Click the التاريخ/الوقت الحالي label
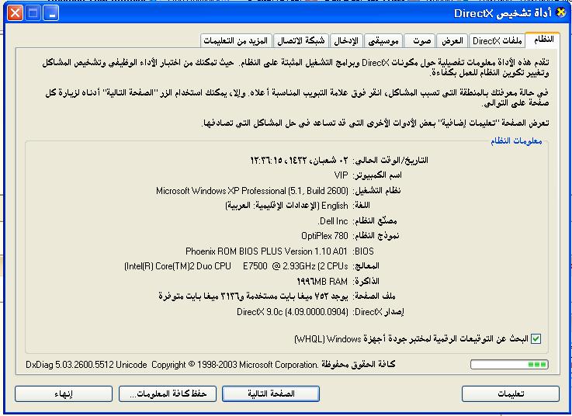Screen dimensions: 572x416 click(x=390, y=160)
